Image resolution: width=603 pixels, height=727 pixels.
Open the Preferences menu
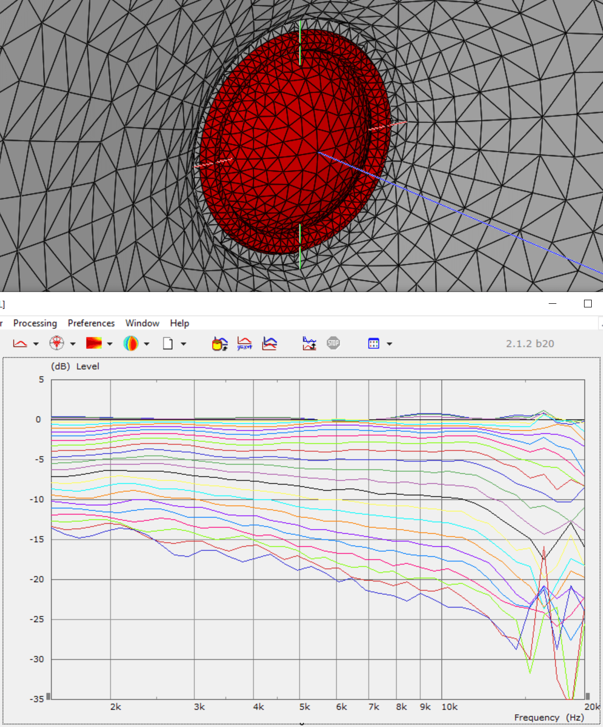[91, 323]
